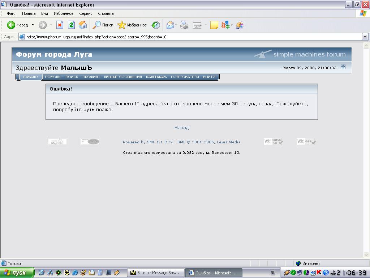Viewport: 370px width, 278px height.
Task: Click the address bar URL field
Action: click(x=192, y=37)
